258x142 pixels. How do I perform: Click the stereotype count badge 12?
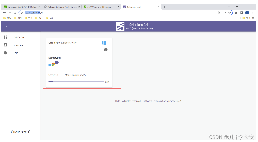pyautogui.click(x=57, y=62)
